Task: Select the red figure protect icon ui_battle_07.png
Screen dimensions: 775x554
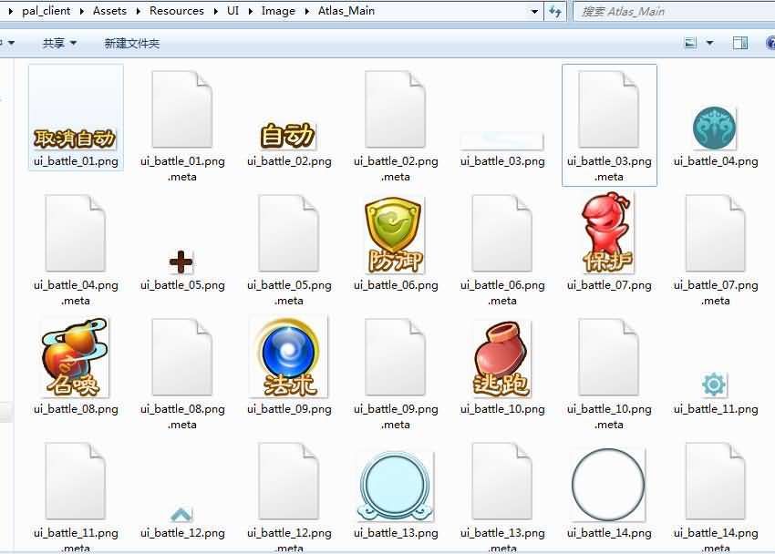Action: 608,235
